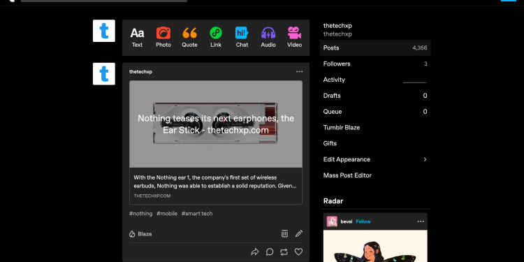
Task: Open three-dot menu on bevsi Radar post
Action: click(421, 221)
